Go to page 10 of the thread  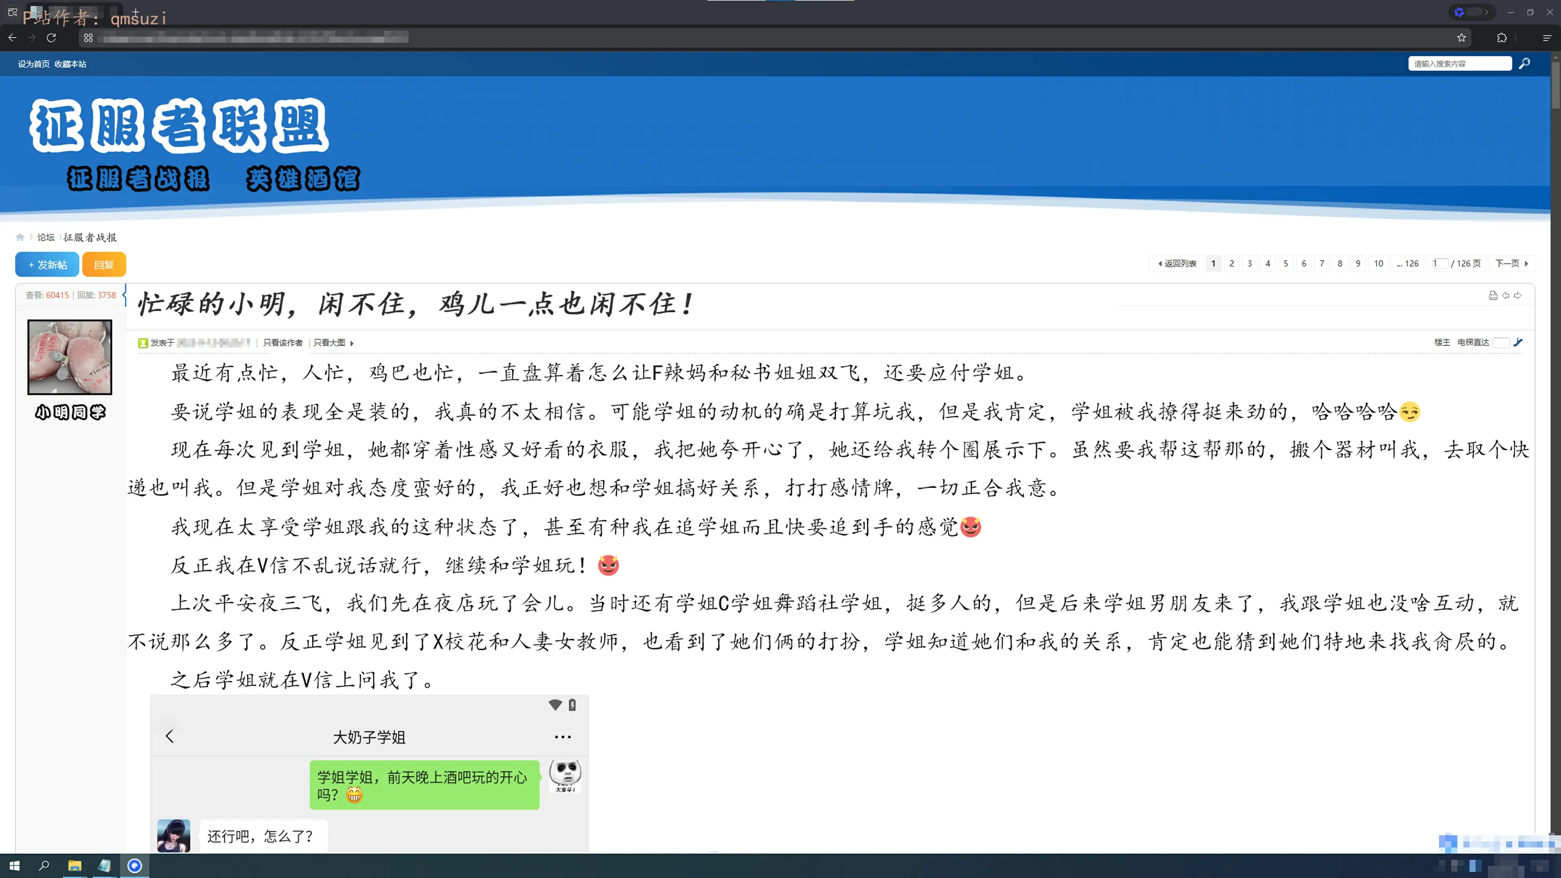tap(1378, 263)
